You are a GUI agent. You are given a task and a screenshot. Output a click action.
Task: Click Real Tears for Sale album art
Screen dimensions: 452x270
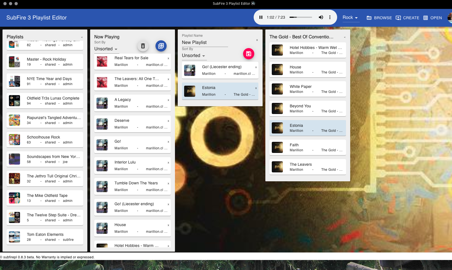[x=102, y=61]
